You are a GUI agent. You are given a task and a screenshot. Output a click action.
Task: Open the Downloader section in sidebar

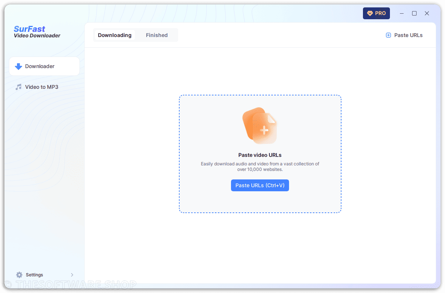tap(44, 66)
